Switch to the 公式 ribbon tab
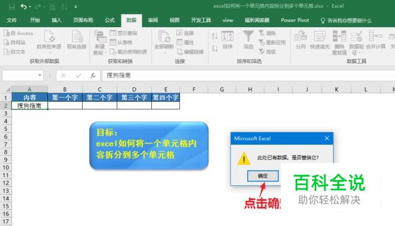 point(109,21)
